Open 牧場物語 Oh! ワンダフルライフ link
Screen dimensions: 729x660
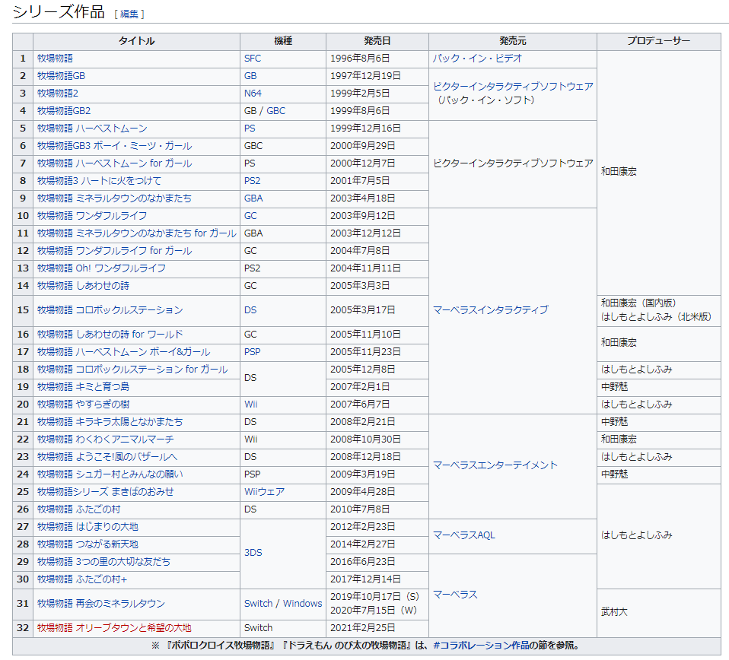(101, 268)
